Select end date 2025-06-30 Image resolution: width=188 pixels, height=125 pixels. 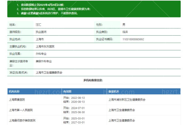coord(78,112)
